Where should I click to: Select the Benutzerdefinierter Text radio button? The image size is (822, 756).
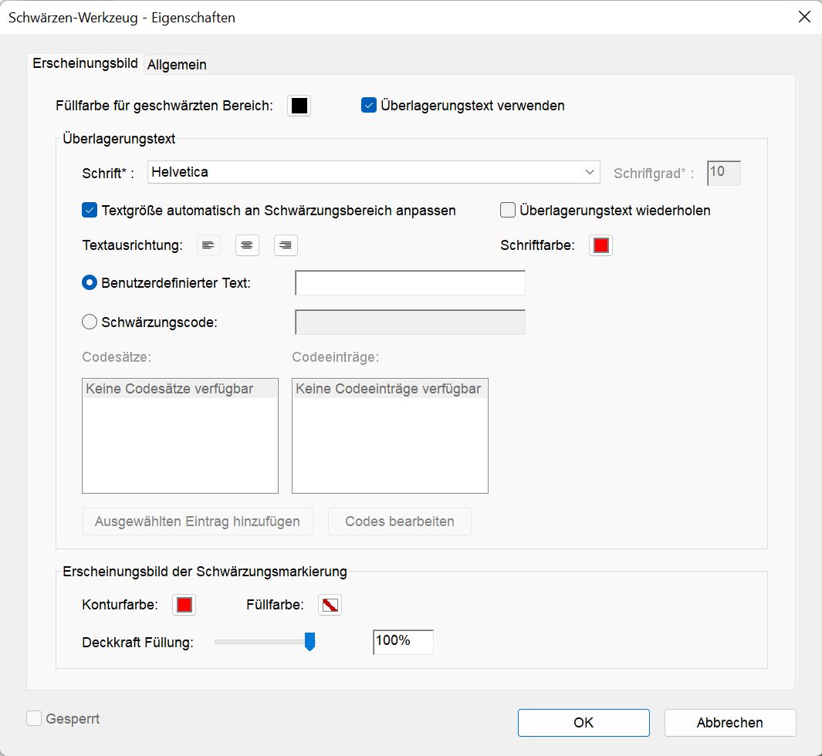click(x=90, y=282)
